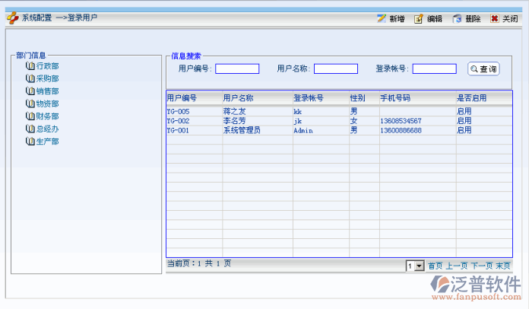Choose 生产部 department in tree

point(47,142)
